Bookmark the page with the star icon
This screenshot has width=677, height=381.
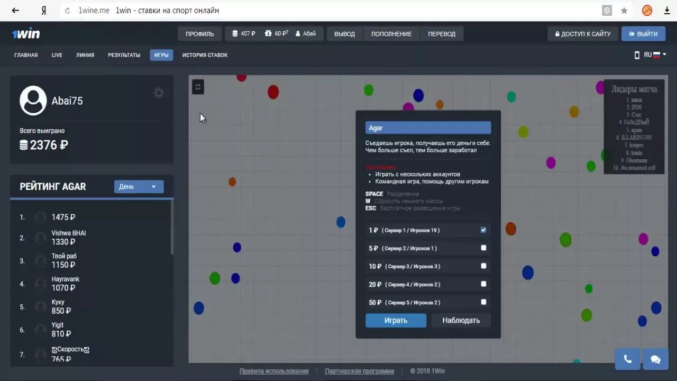tap(624, 11)
